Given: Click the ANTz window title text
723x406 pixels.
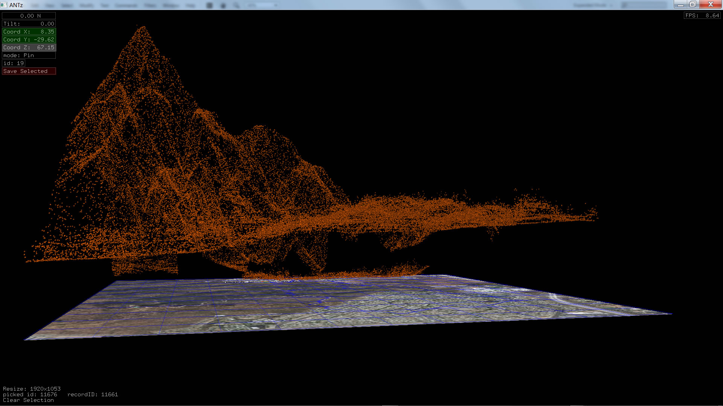Looking at the screenshot, I should [16, 5].
